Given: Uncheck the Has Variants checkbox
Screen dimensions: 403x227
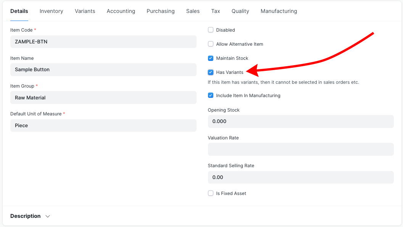Looking at the screenshot, I should tap(211, 72).
